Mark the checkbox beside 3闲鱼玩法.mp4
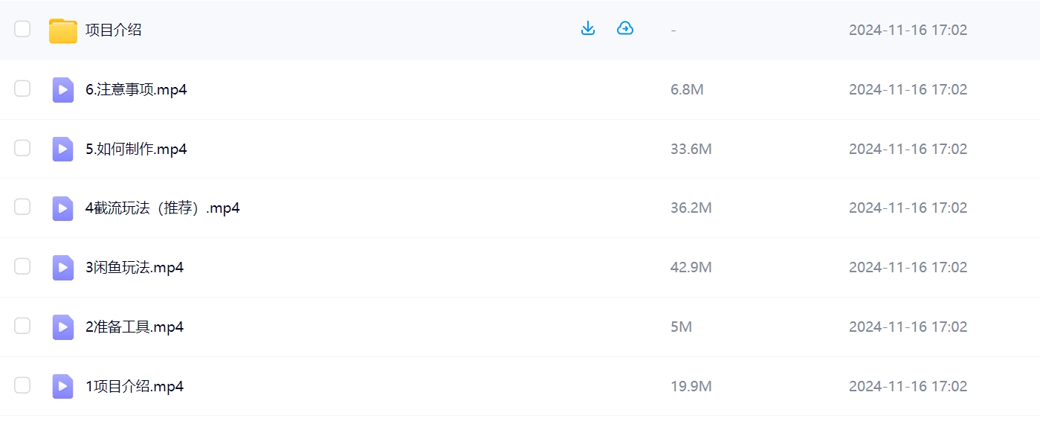 tap(22, 266)
